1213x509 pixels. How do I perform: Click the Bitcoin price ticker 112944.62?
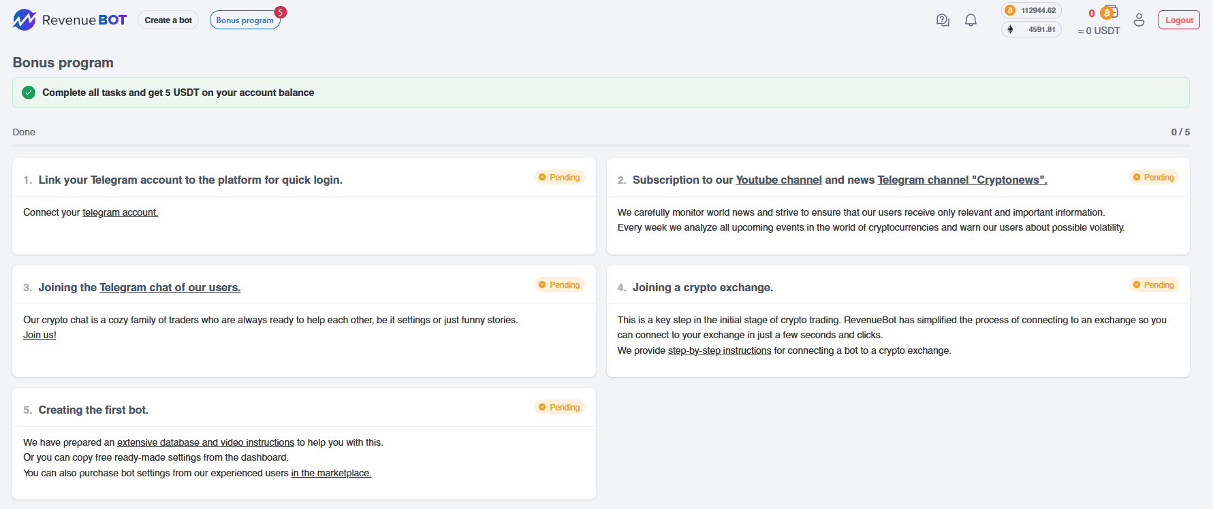point(1031,10)
